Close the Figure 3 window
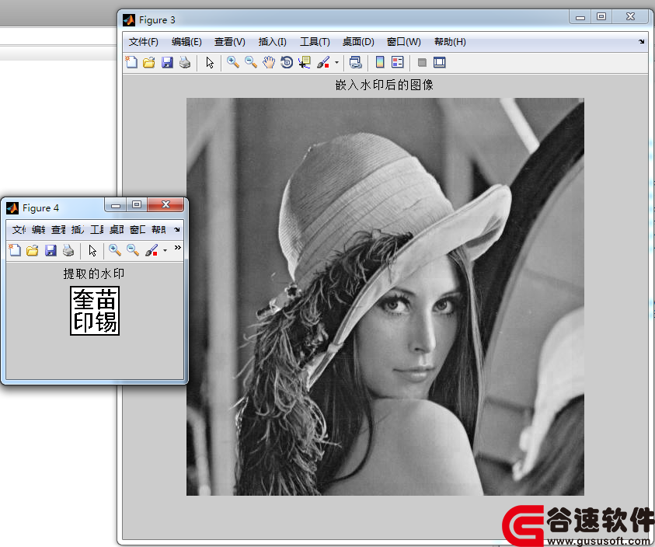Screen dimensions: 655x547 tap(630, 17)
